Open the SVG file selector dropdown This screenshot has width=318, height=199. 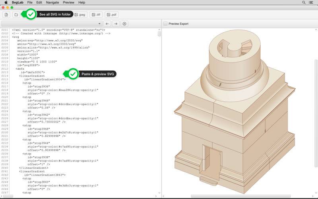pos(52,24)
